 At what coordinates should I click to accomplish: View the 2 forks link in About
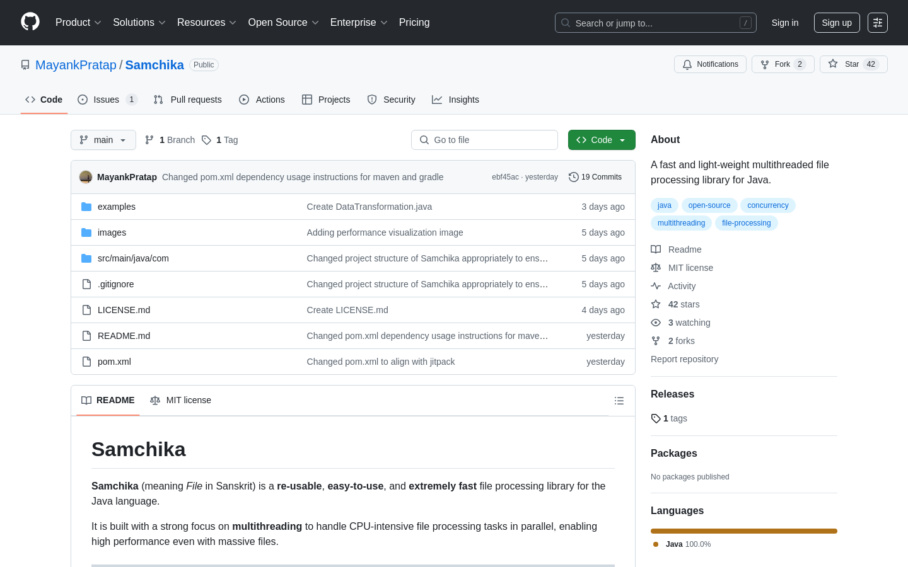tap(673, 341)
